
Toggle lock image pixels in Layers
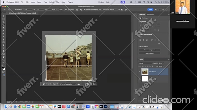145,67
